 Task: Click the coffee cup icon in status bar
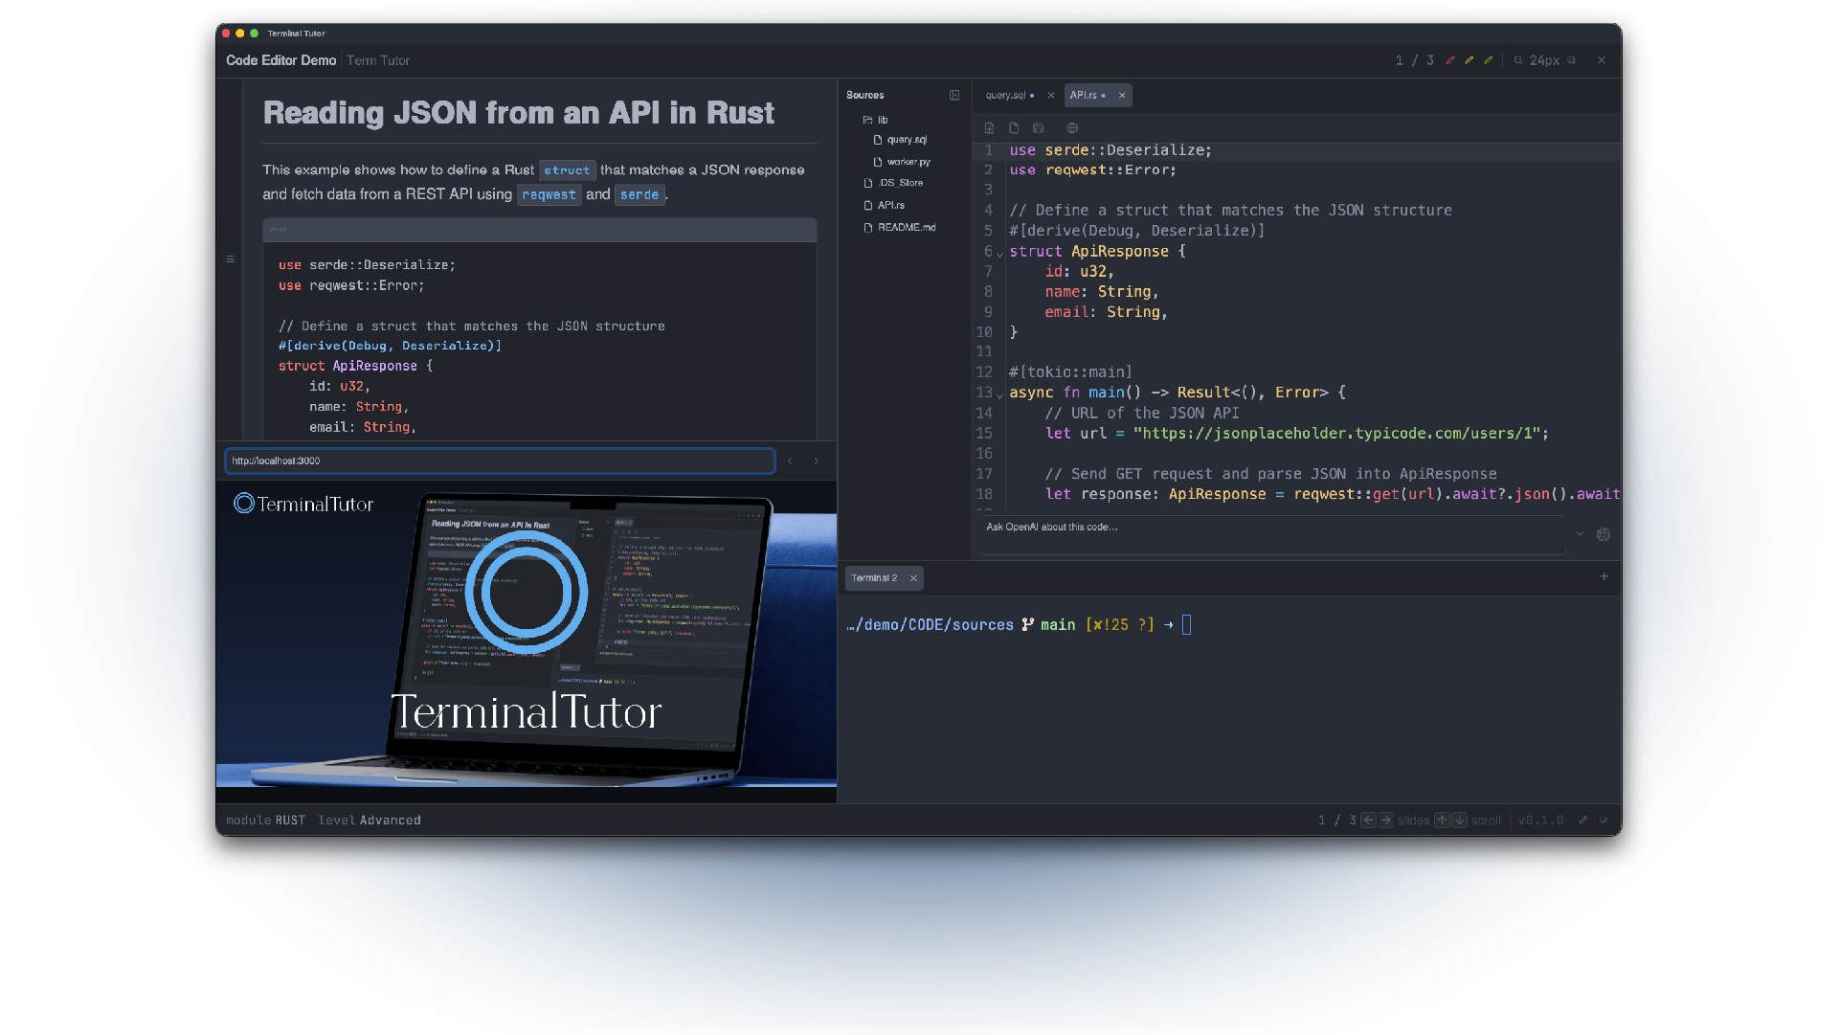1604,821
